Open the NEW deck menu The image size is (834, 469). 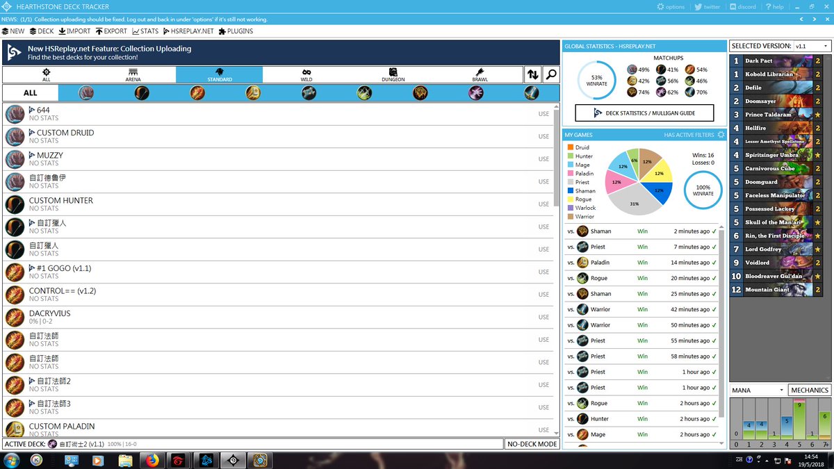[13, 31]
